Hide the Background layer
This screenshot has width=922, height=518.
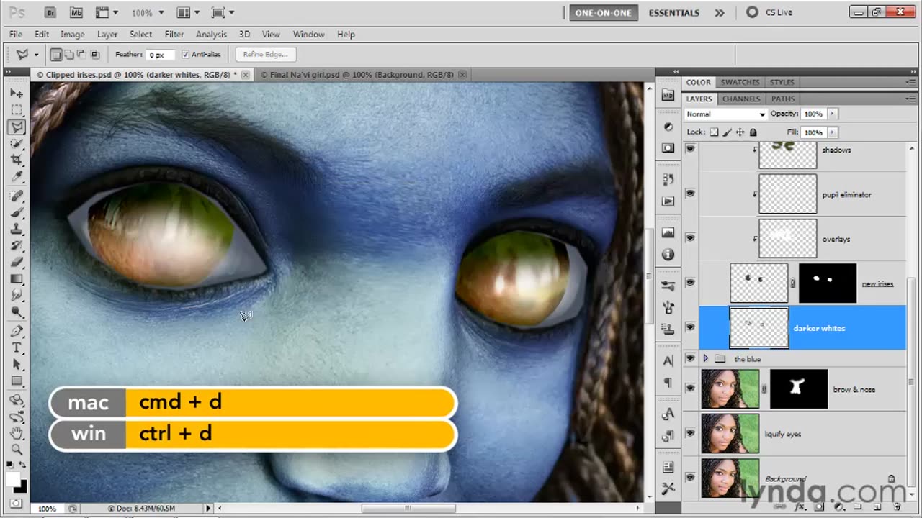[x=690, y=478]
